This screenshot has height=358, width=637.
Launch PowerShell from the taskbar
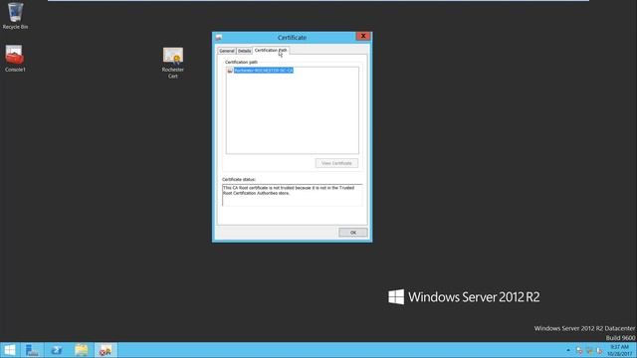click(x=57, y=350)
